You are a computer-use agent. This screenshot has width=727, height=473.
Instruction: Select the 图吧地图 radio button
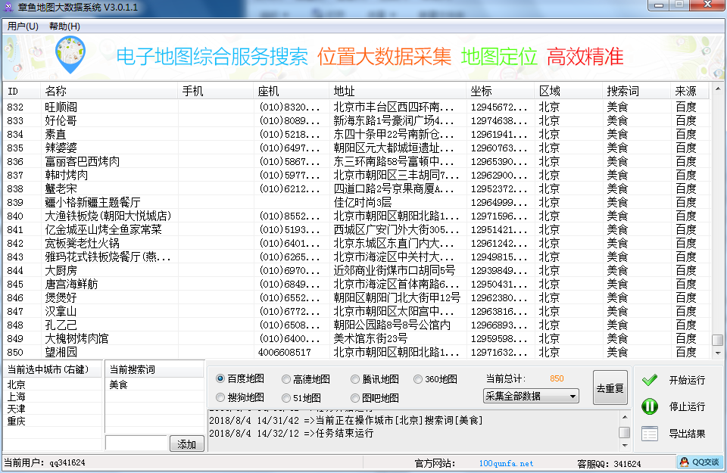click(355, 398)
